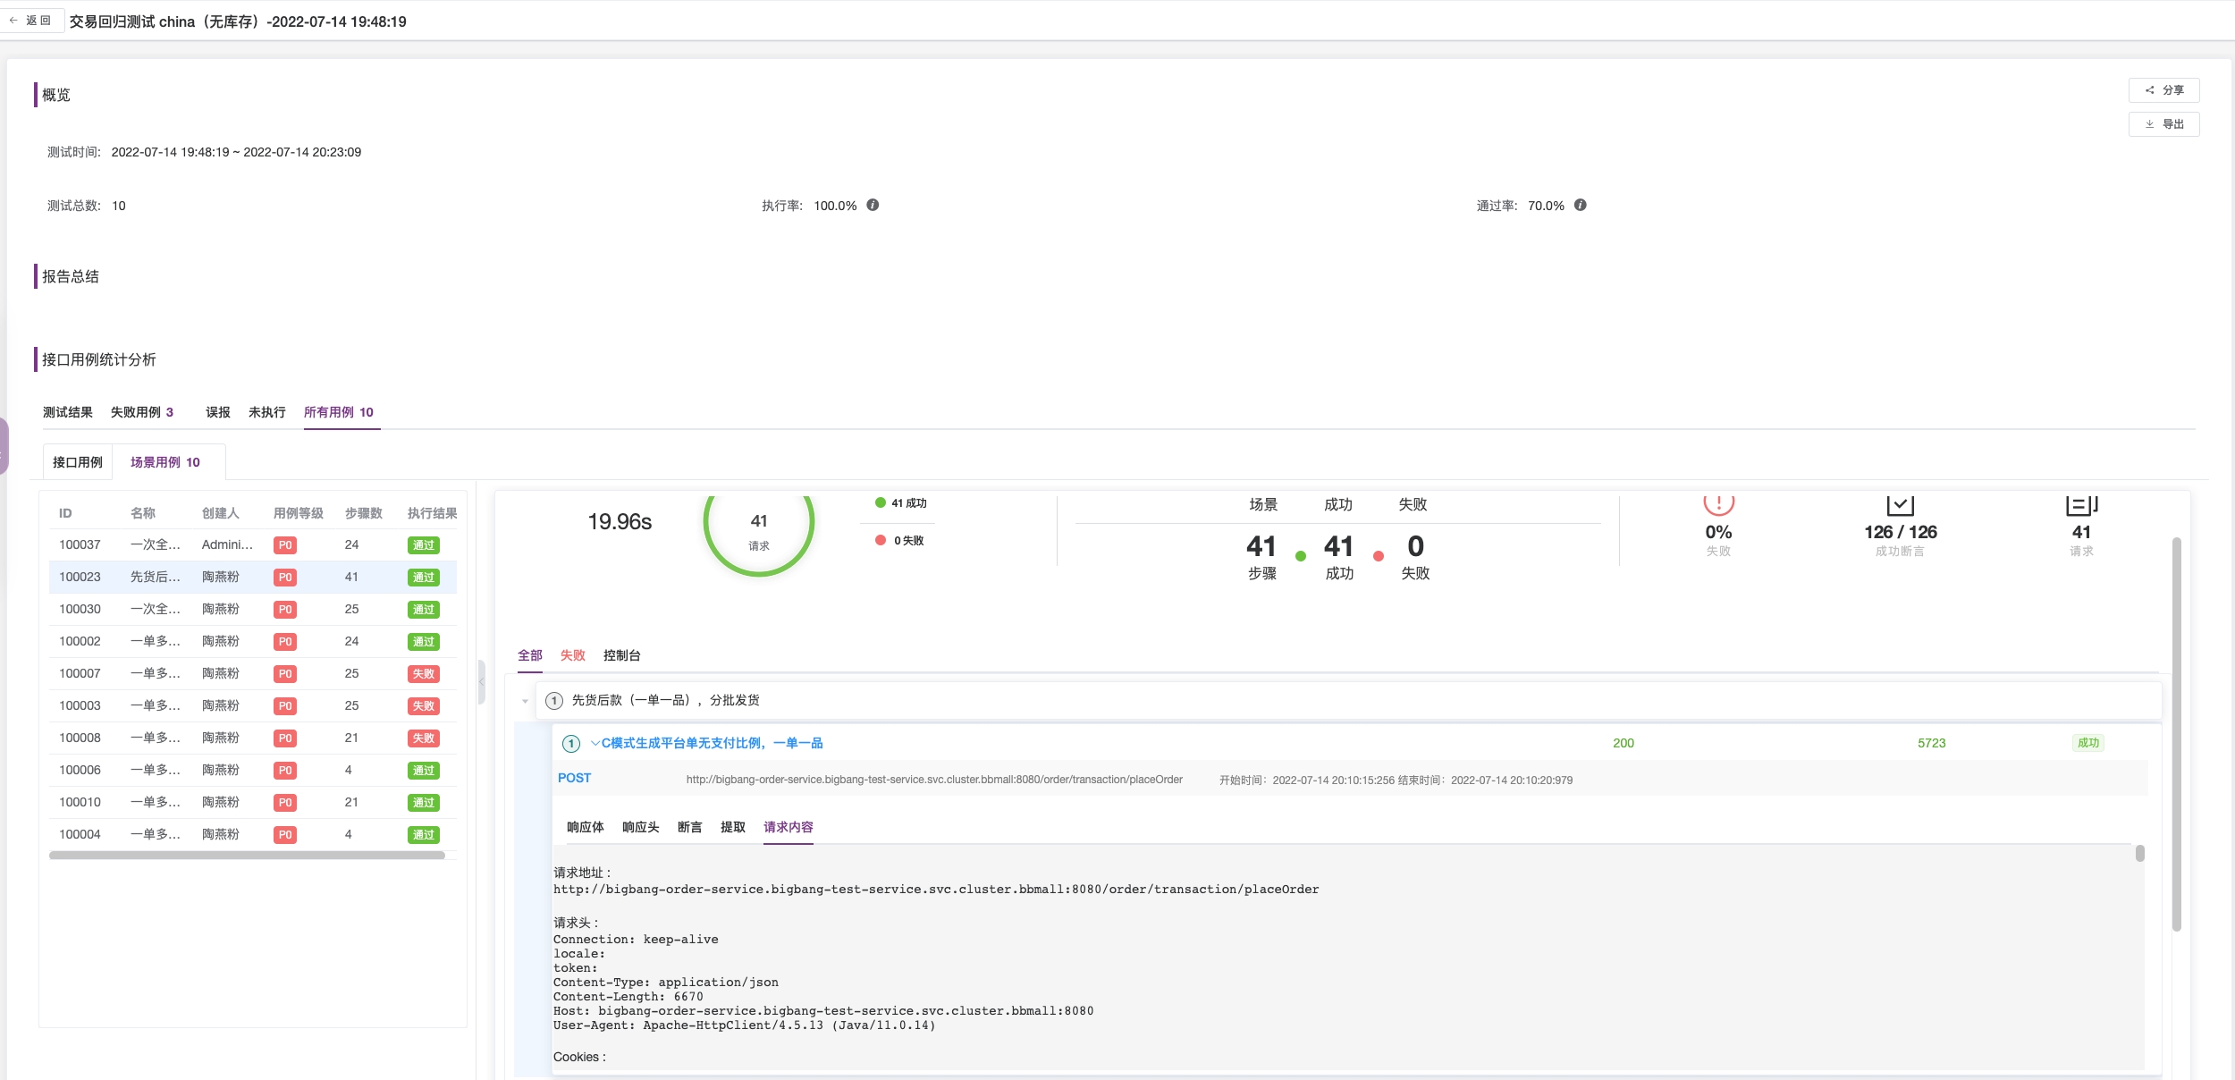
Task: Filter steps by the red 失败 tab
Action: (572, 655)
